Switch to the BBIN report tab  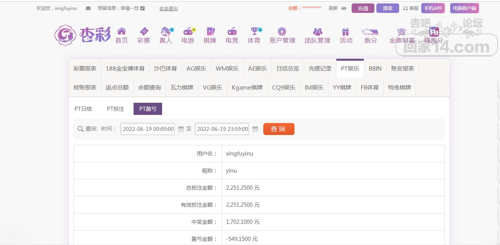click(x=375, y=69)
